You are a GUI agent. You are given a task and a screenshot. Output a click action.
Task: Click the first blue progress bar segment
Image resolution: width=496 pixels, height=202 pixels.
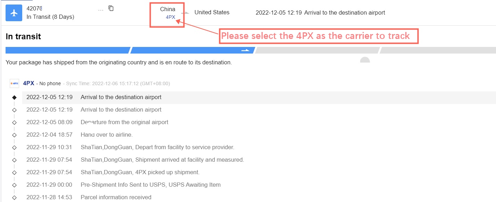pos(68,50)
